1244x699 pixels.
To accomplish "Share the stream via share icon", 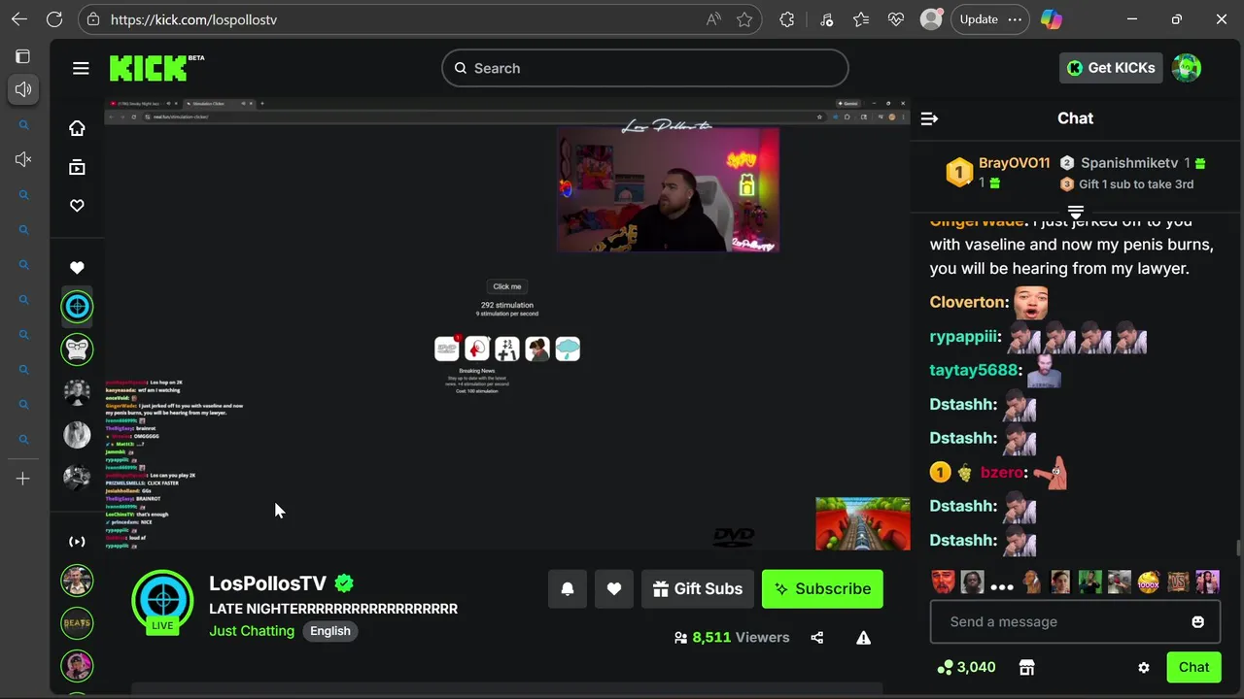I will tap(816, 638).
